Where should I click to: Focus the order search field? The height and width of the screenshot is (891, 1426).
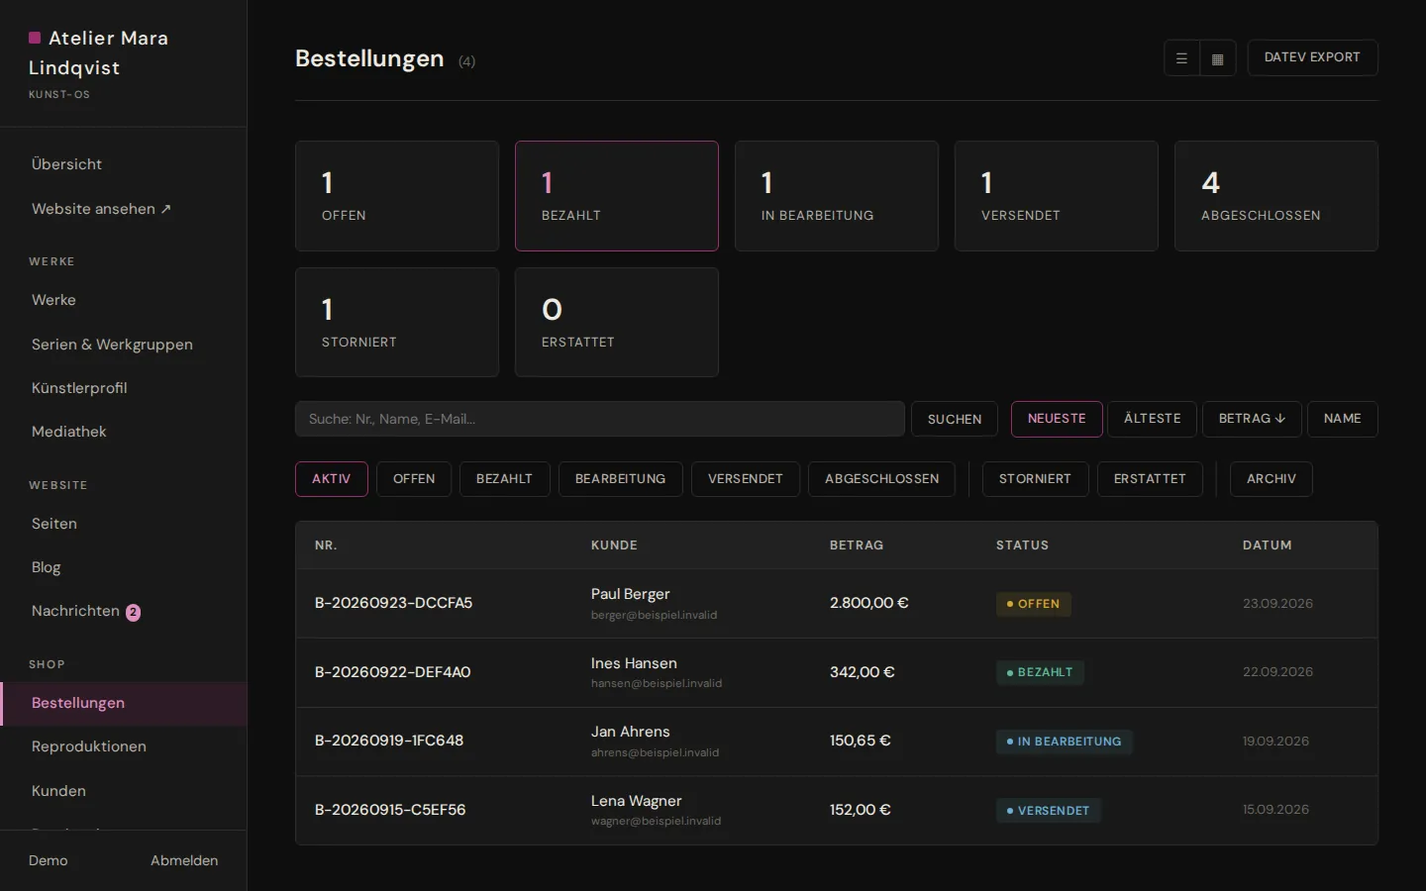tap(600, 419)
